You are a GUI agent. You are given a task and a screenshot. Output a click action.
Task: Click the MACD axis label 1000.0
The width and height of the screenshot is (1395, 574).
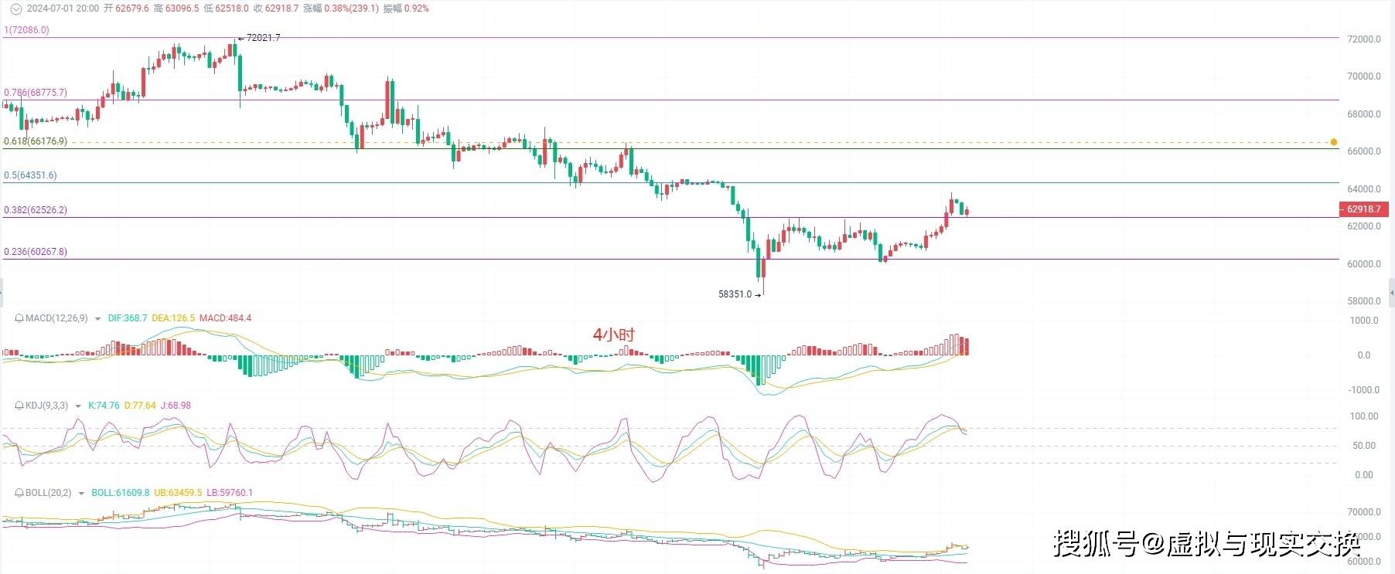click(1364, 321)
